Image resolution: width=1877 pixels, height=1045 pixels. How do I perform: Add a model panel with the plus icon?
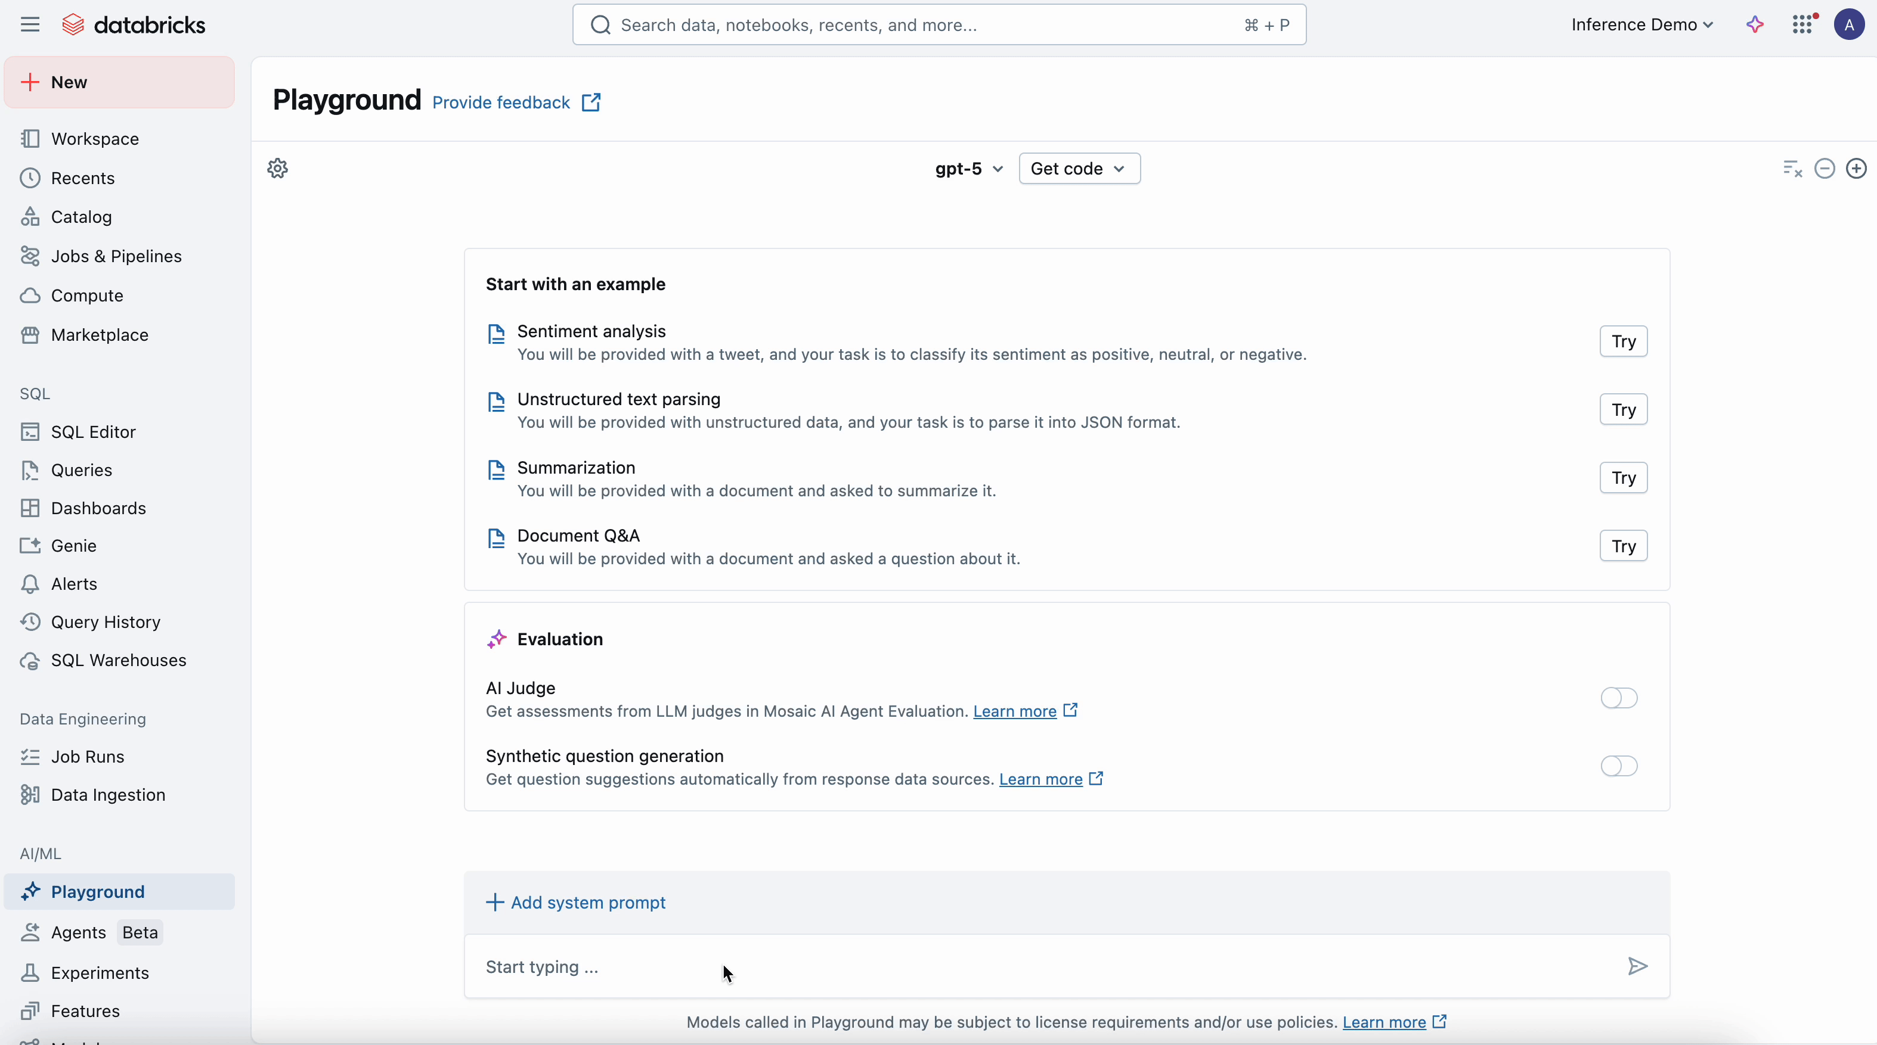point(1856,169)
